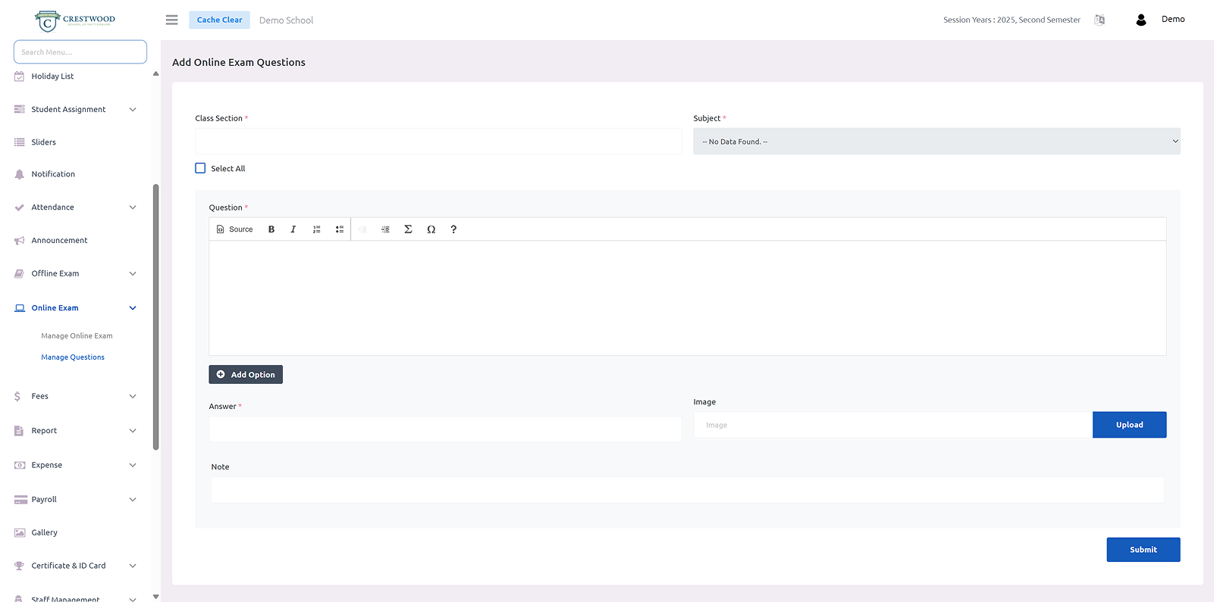This screenshot has width=1214, height=602.
Task: Switch editor to Source view
Action: (235, 229)
